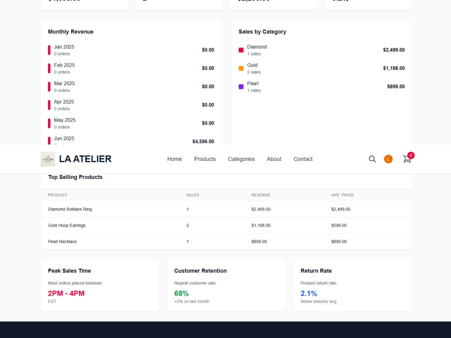Image resolution: width=451 pixels, height=338 pixels.
Task: Click the Jun 2025 revenue amount $4,596.00
Action: [203, 142]
